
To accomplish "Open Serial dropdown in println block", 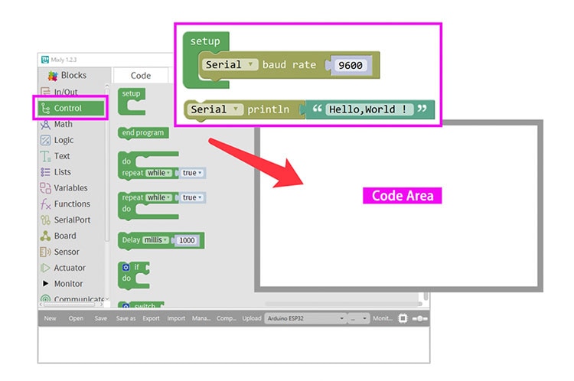I will pyautogui.click(x=215, y=109).
